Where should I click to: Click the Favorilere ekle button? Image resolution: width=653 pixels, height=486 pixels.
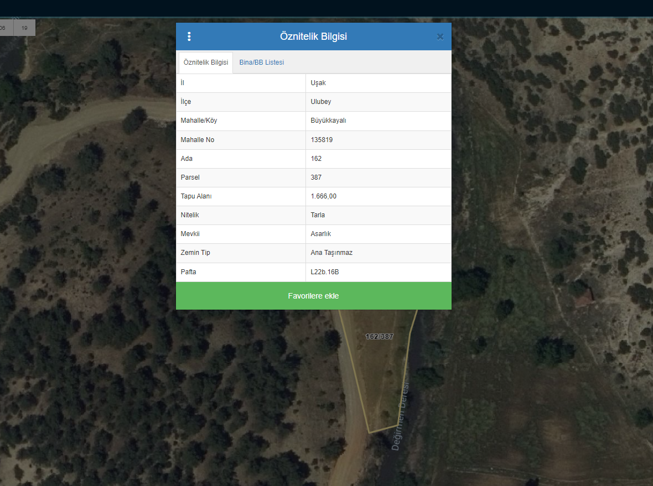313,296
